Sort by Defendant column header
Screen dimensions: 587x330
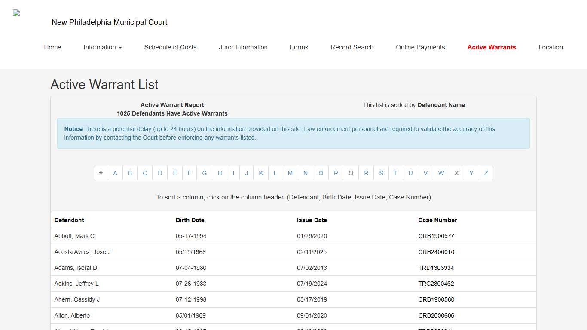69,220
